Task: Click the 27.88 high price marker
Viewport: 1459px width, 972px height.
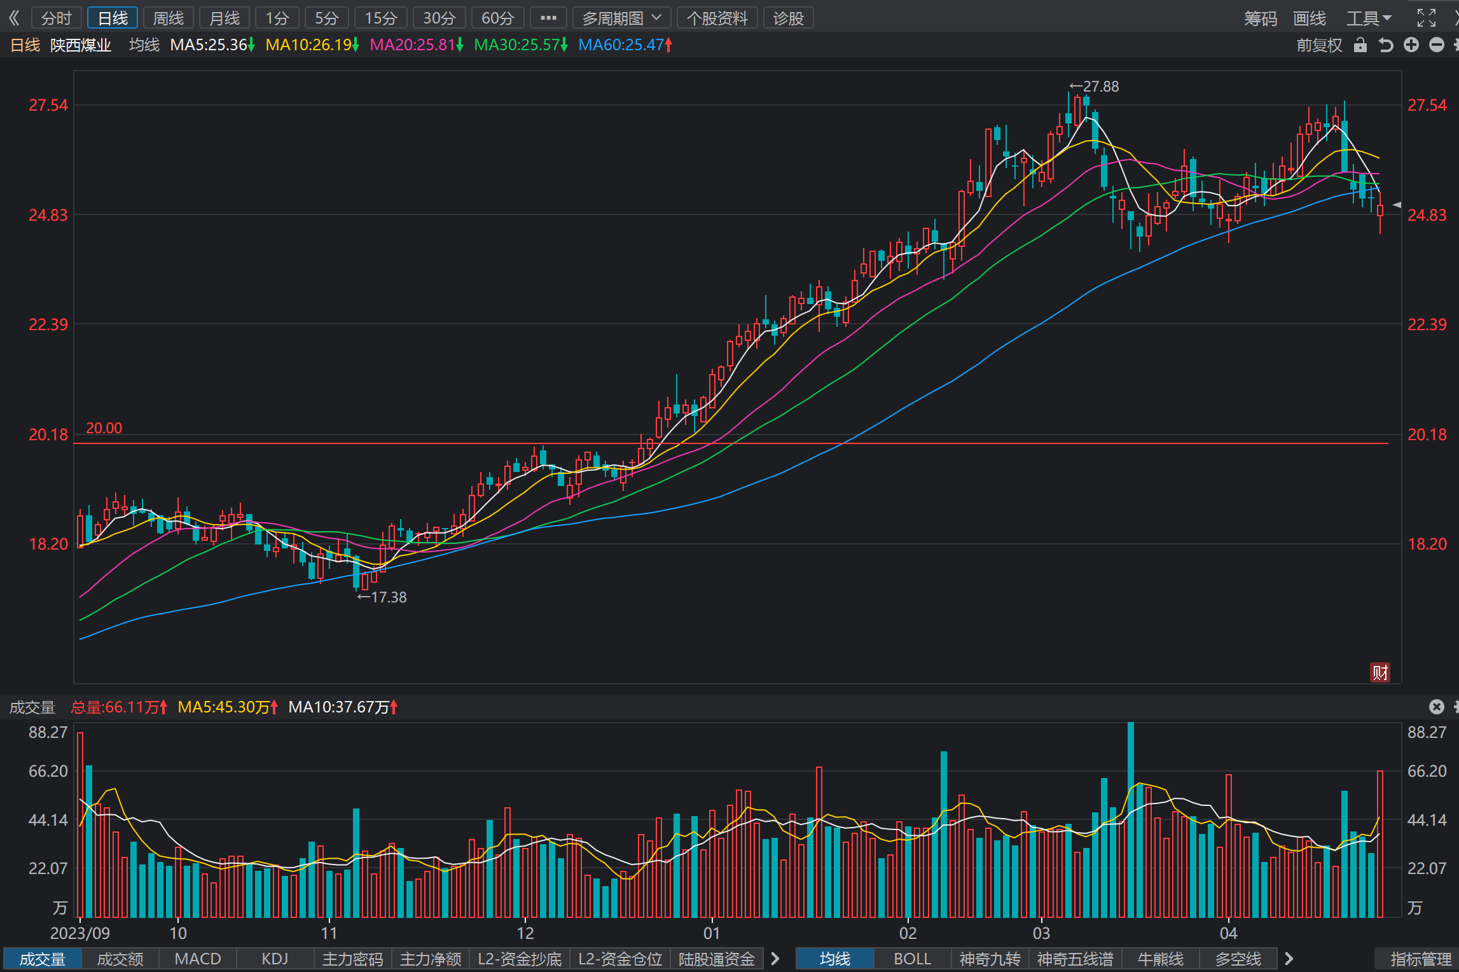Action: (x=1094, y=87)
